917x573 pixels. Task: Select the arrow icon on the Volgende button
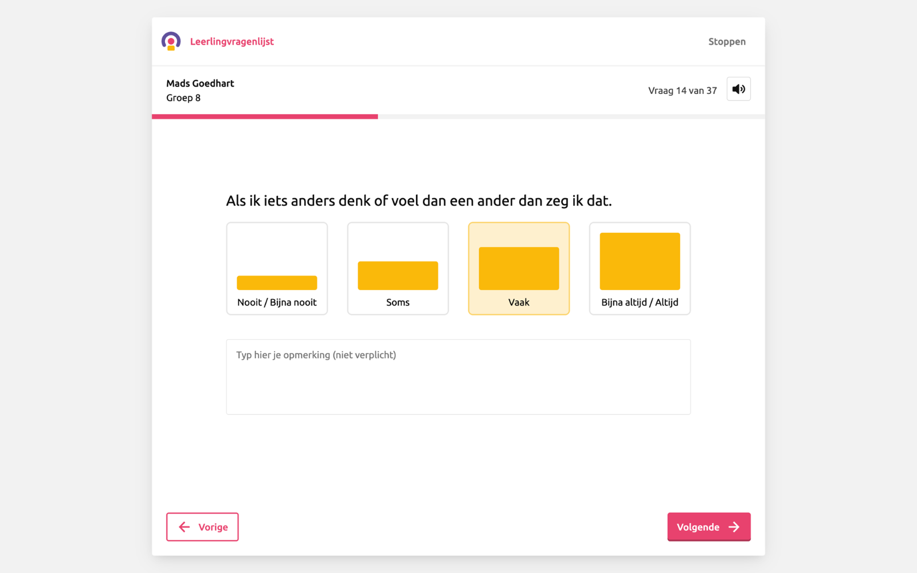click(x=734, y=527)
